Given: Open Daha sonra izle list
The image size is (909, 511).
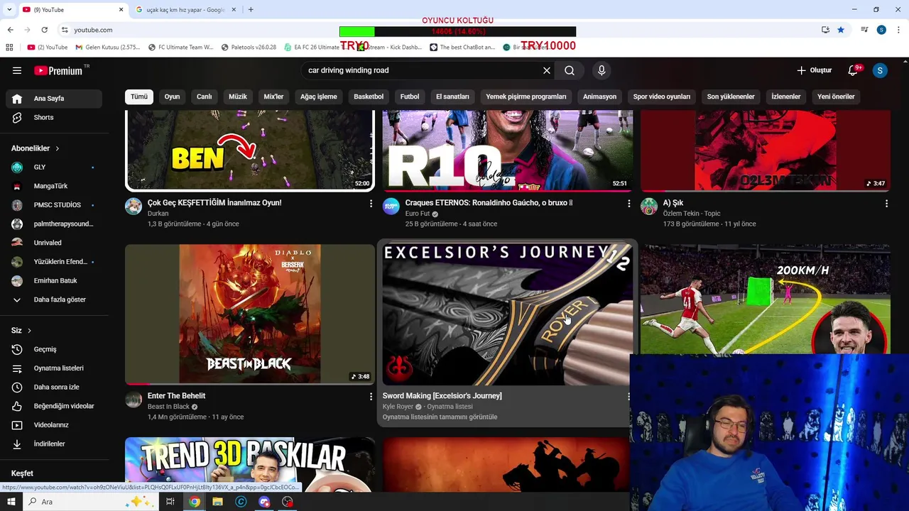Looking at the screenshot, I should (54, 387).
